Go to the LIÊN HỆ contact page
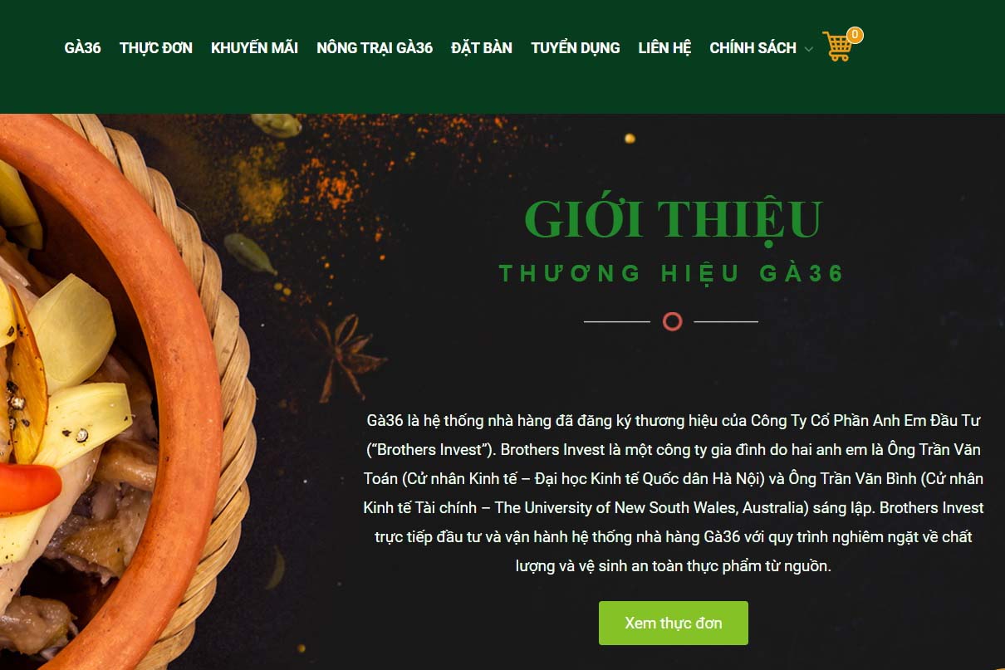This screenshot has height=670, width=1005. [664, 48]
